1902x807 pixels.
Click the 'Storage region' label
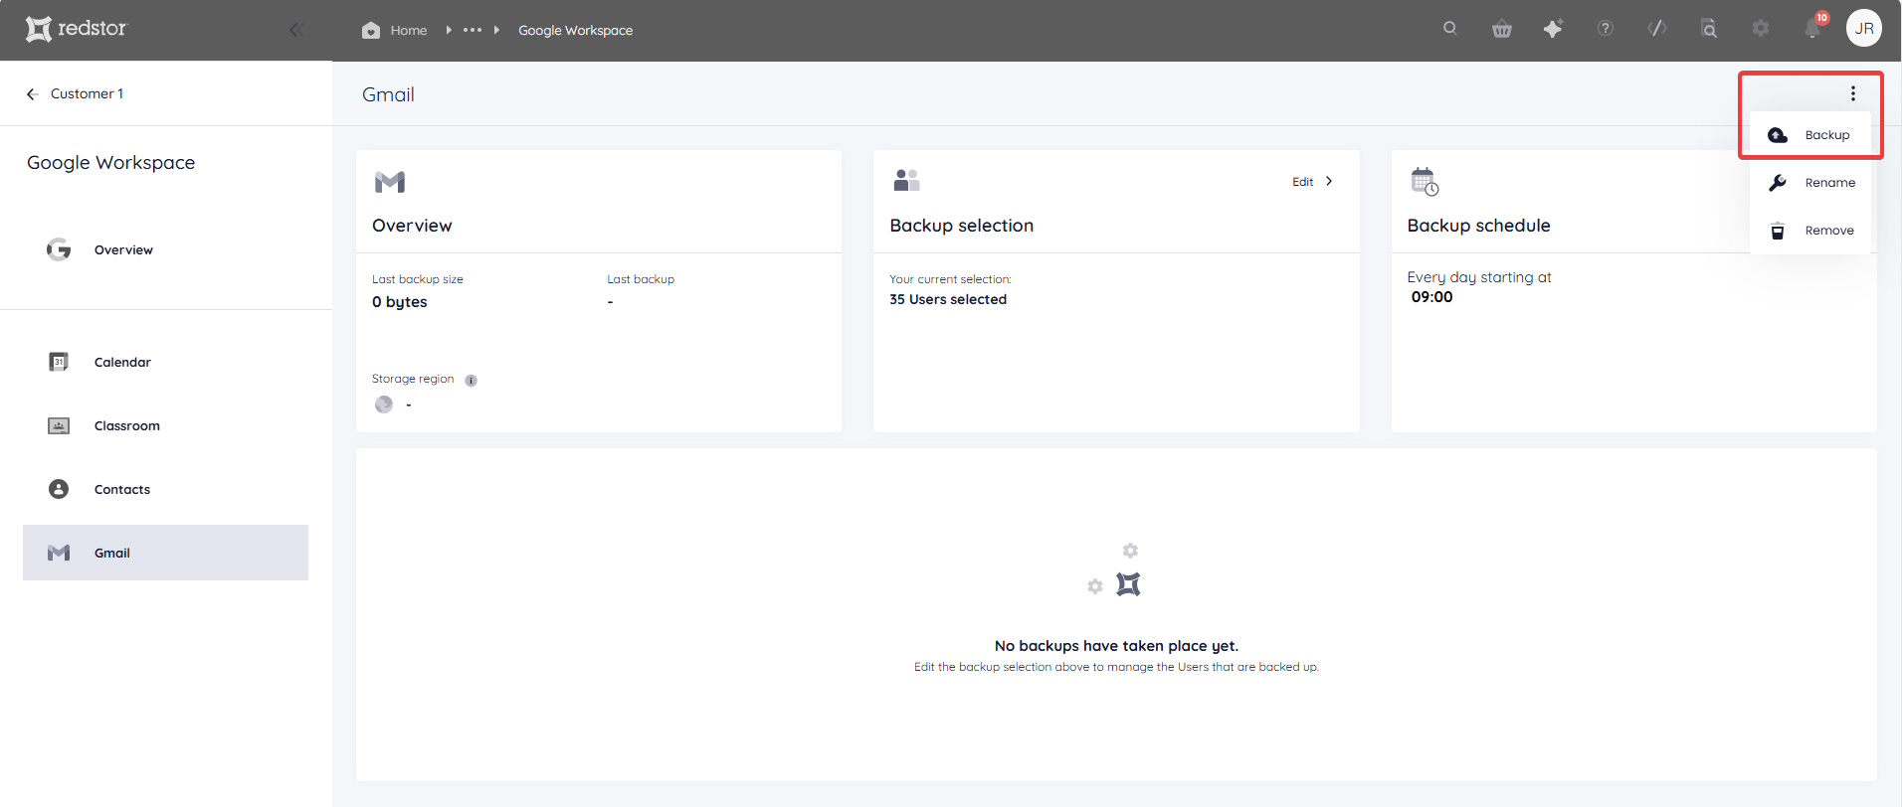[413, 379]
